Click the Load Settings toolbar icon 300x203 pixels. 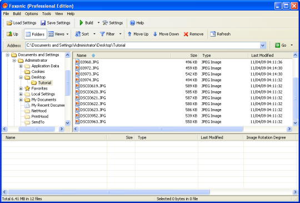coord(9,23)
